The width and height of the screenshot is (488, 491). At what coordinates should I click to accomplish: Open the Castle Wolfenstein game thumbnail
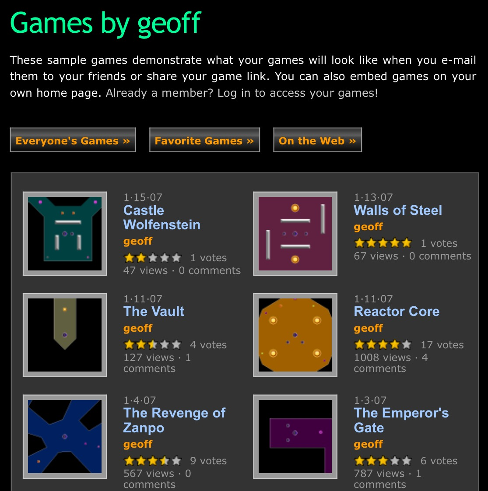point(65,234)
